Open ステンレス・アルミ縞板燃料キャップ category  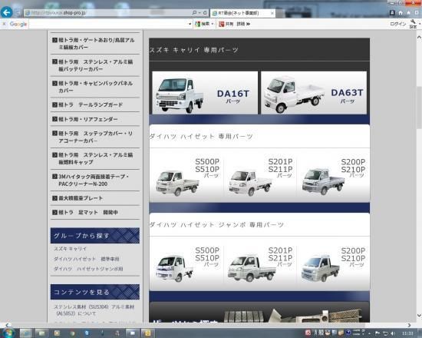(x=95, y=158)
